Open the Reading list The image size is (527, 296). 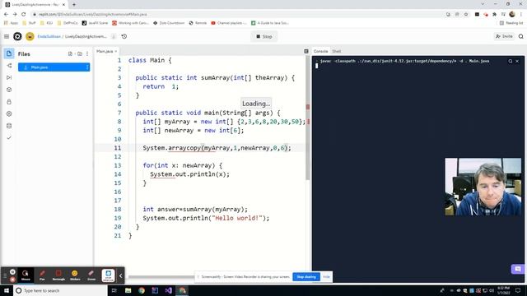pos(511,23)
